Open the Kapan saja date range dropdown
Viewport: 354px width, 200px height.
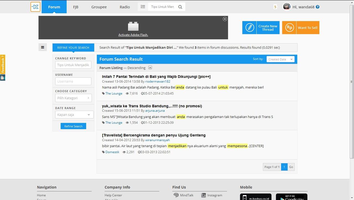coord(74,115)
